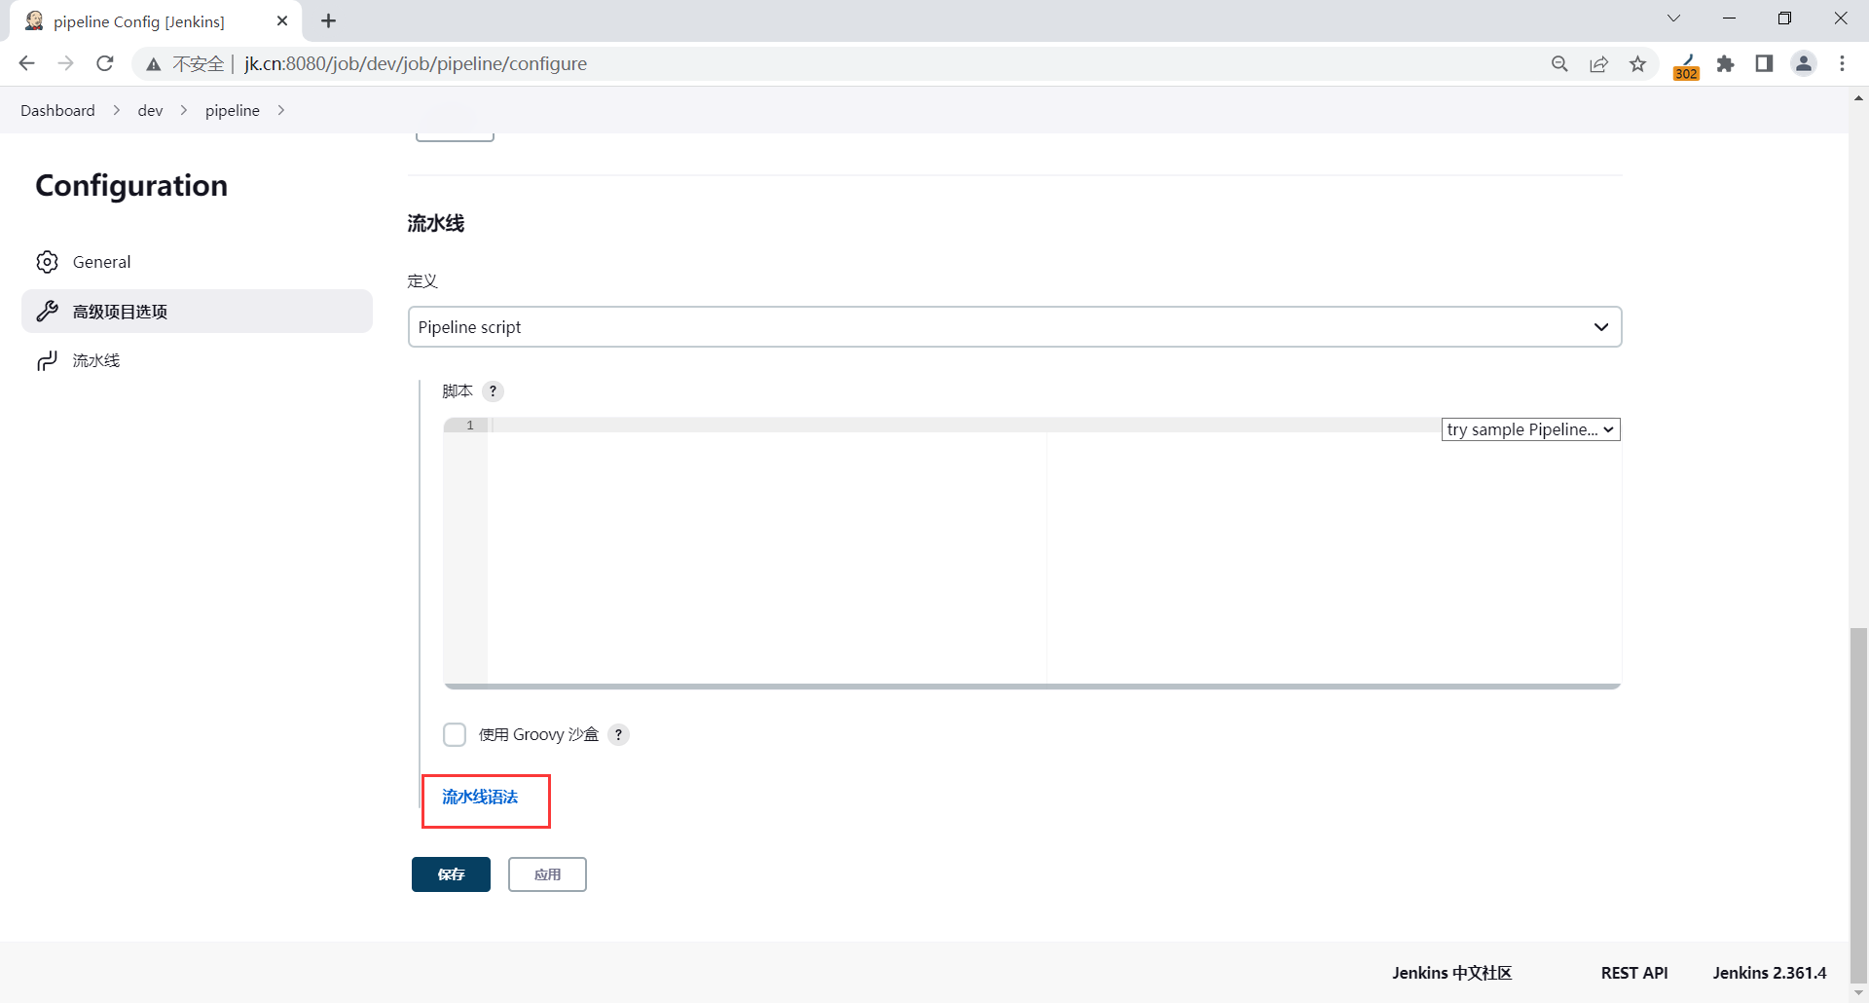Click line number 1 in editor gutter

click(470, 426)
